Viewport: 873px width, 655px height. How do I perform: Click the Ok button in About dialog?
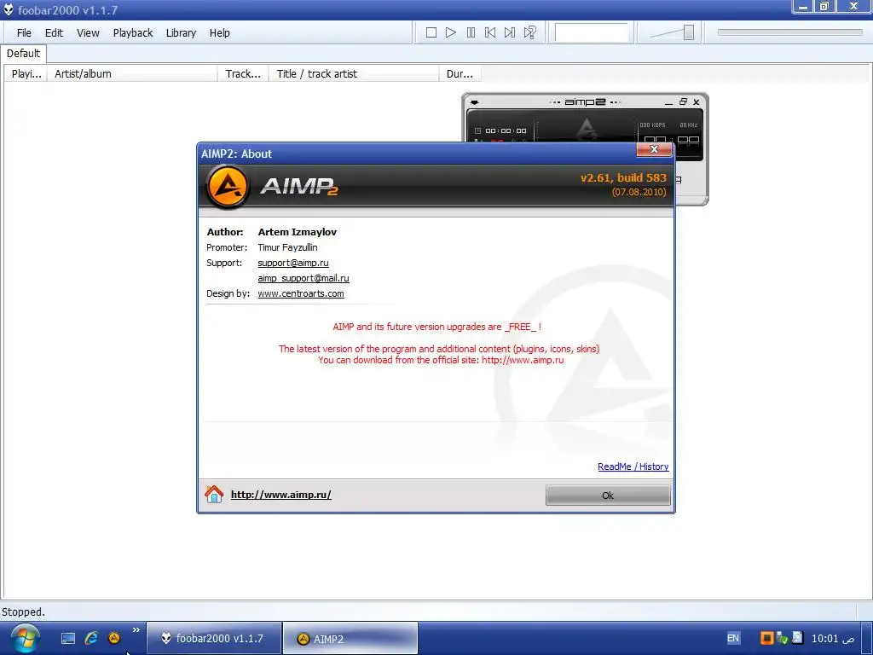pyautogui.click(x=608, y=496)
